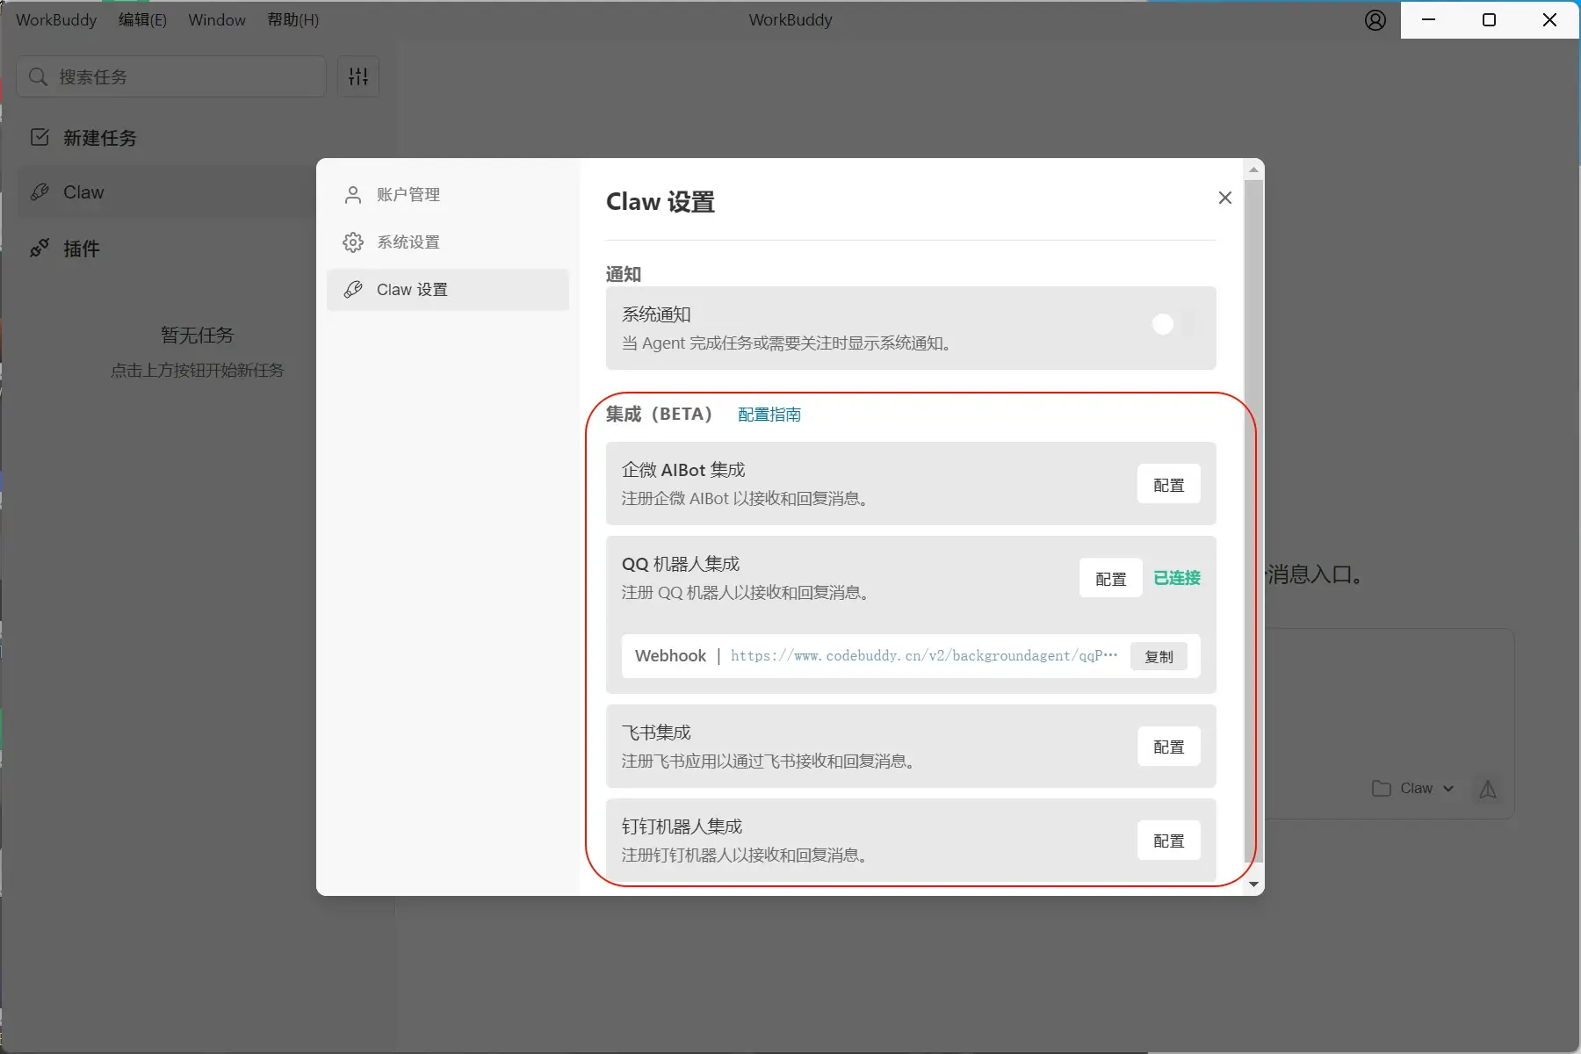Configure the 飞书 integration
Image resolution: width=1581 pixels, height=1054 pixels.
tap(1168, 747)
